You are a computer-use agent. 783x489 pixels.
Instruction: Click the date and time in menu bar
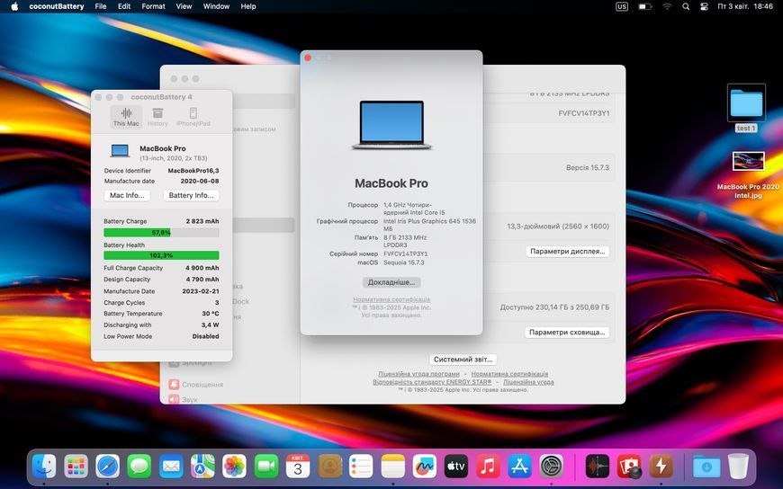(745, 6)
